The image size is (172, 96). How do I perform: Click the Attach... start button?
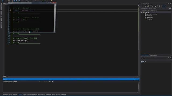[x=45, y=1]
